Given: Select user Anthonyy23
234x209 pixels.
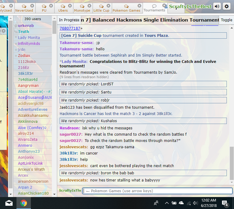Looking at the screenshot, I should tap(33, 152).
